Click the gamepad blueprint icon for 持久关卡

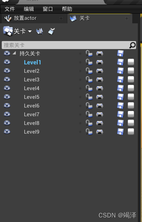click(x=100, y=54)
